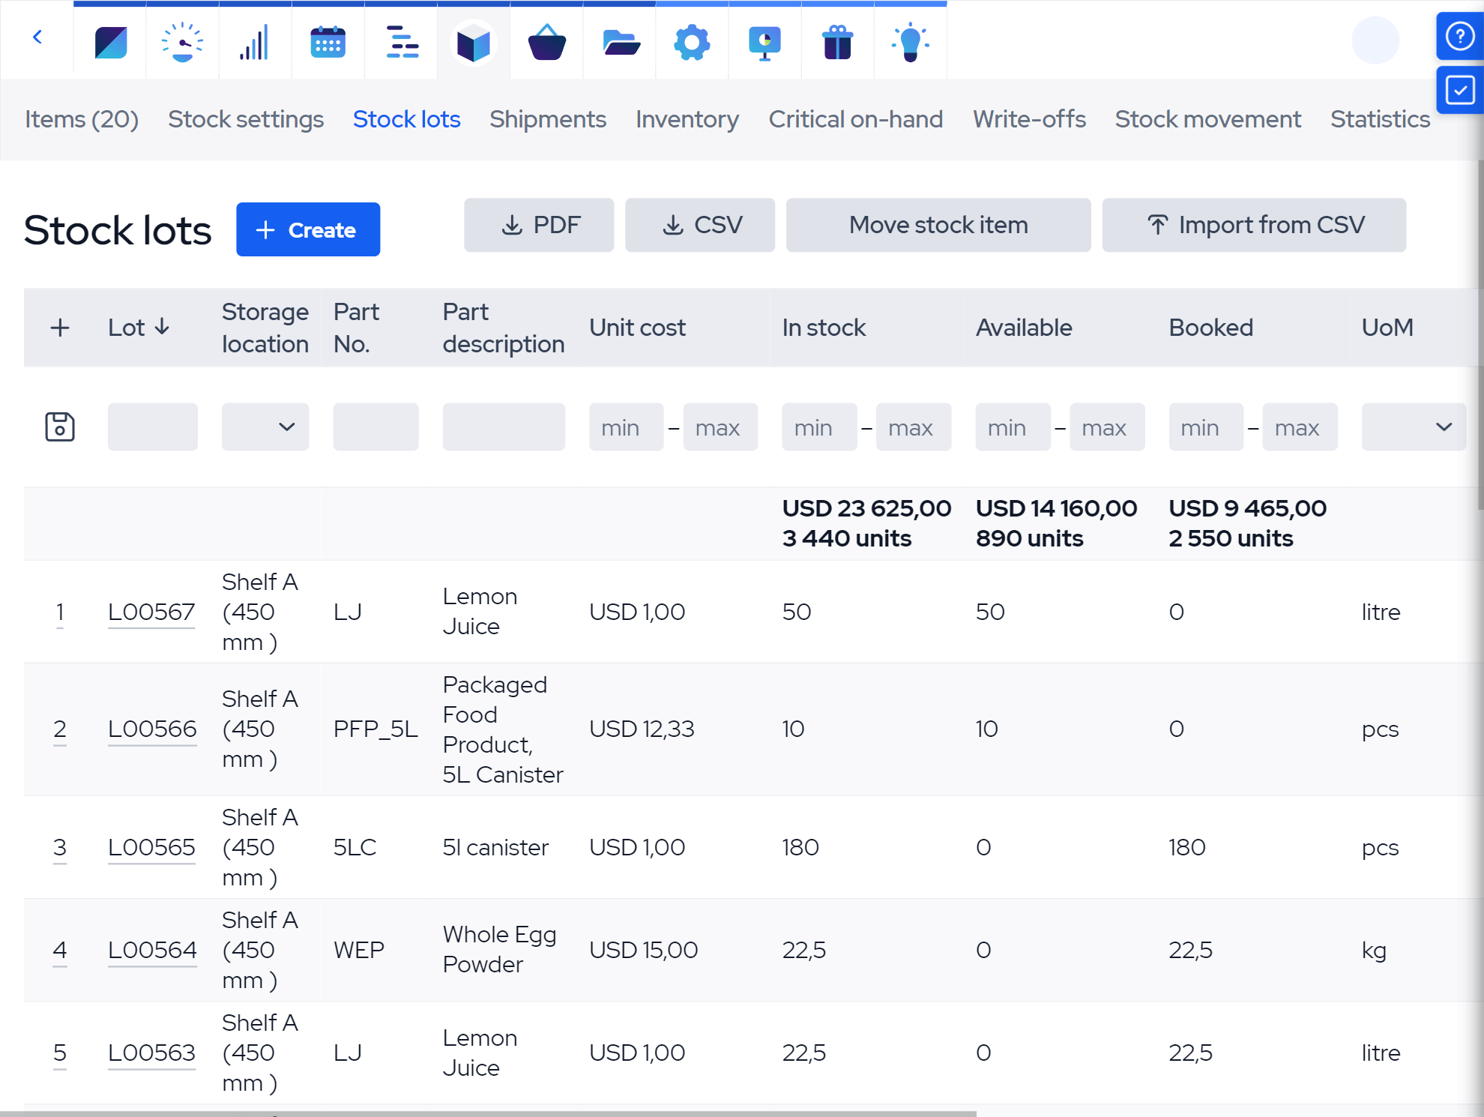Open the calendar planning icon
This screenshot has height=1117, width=1484.
coord(328,42)
